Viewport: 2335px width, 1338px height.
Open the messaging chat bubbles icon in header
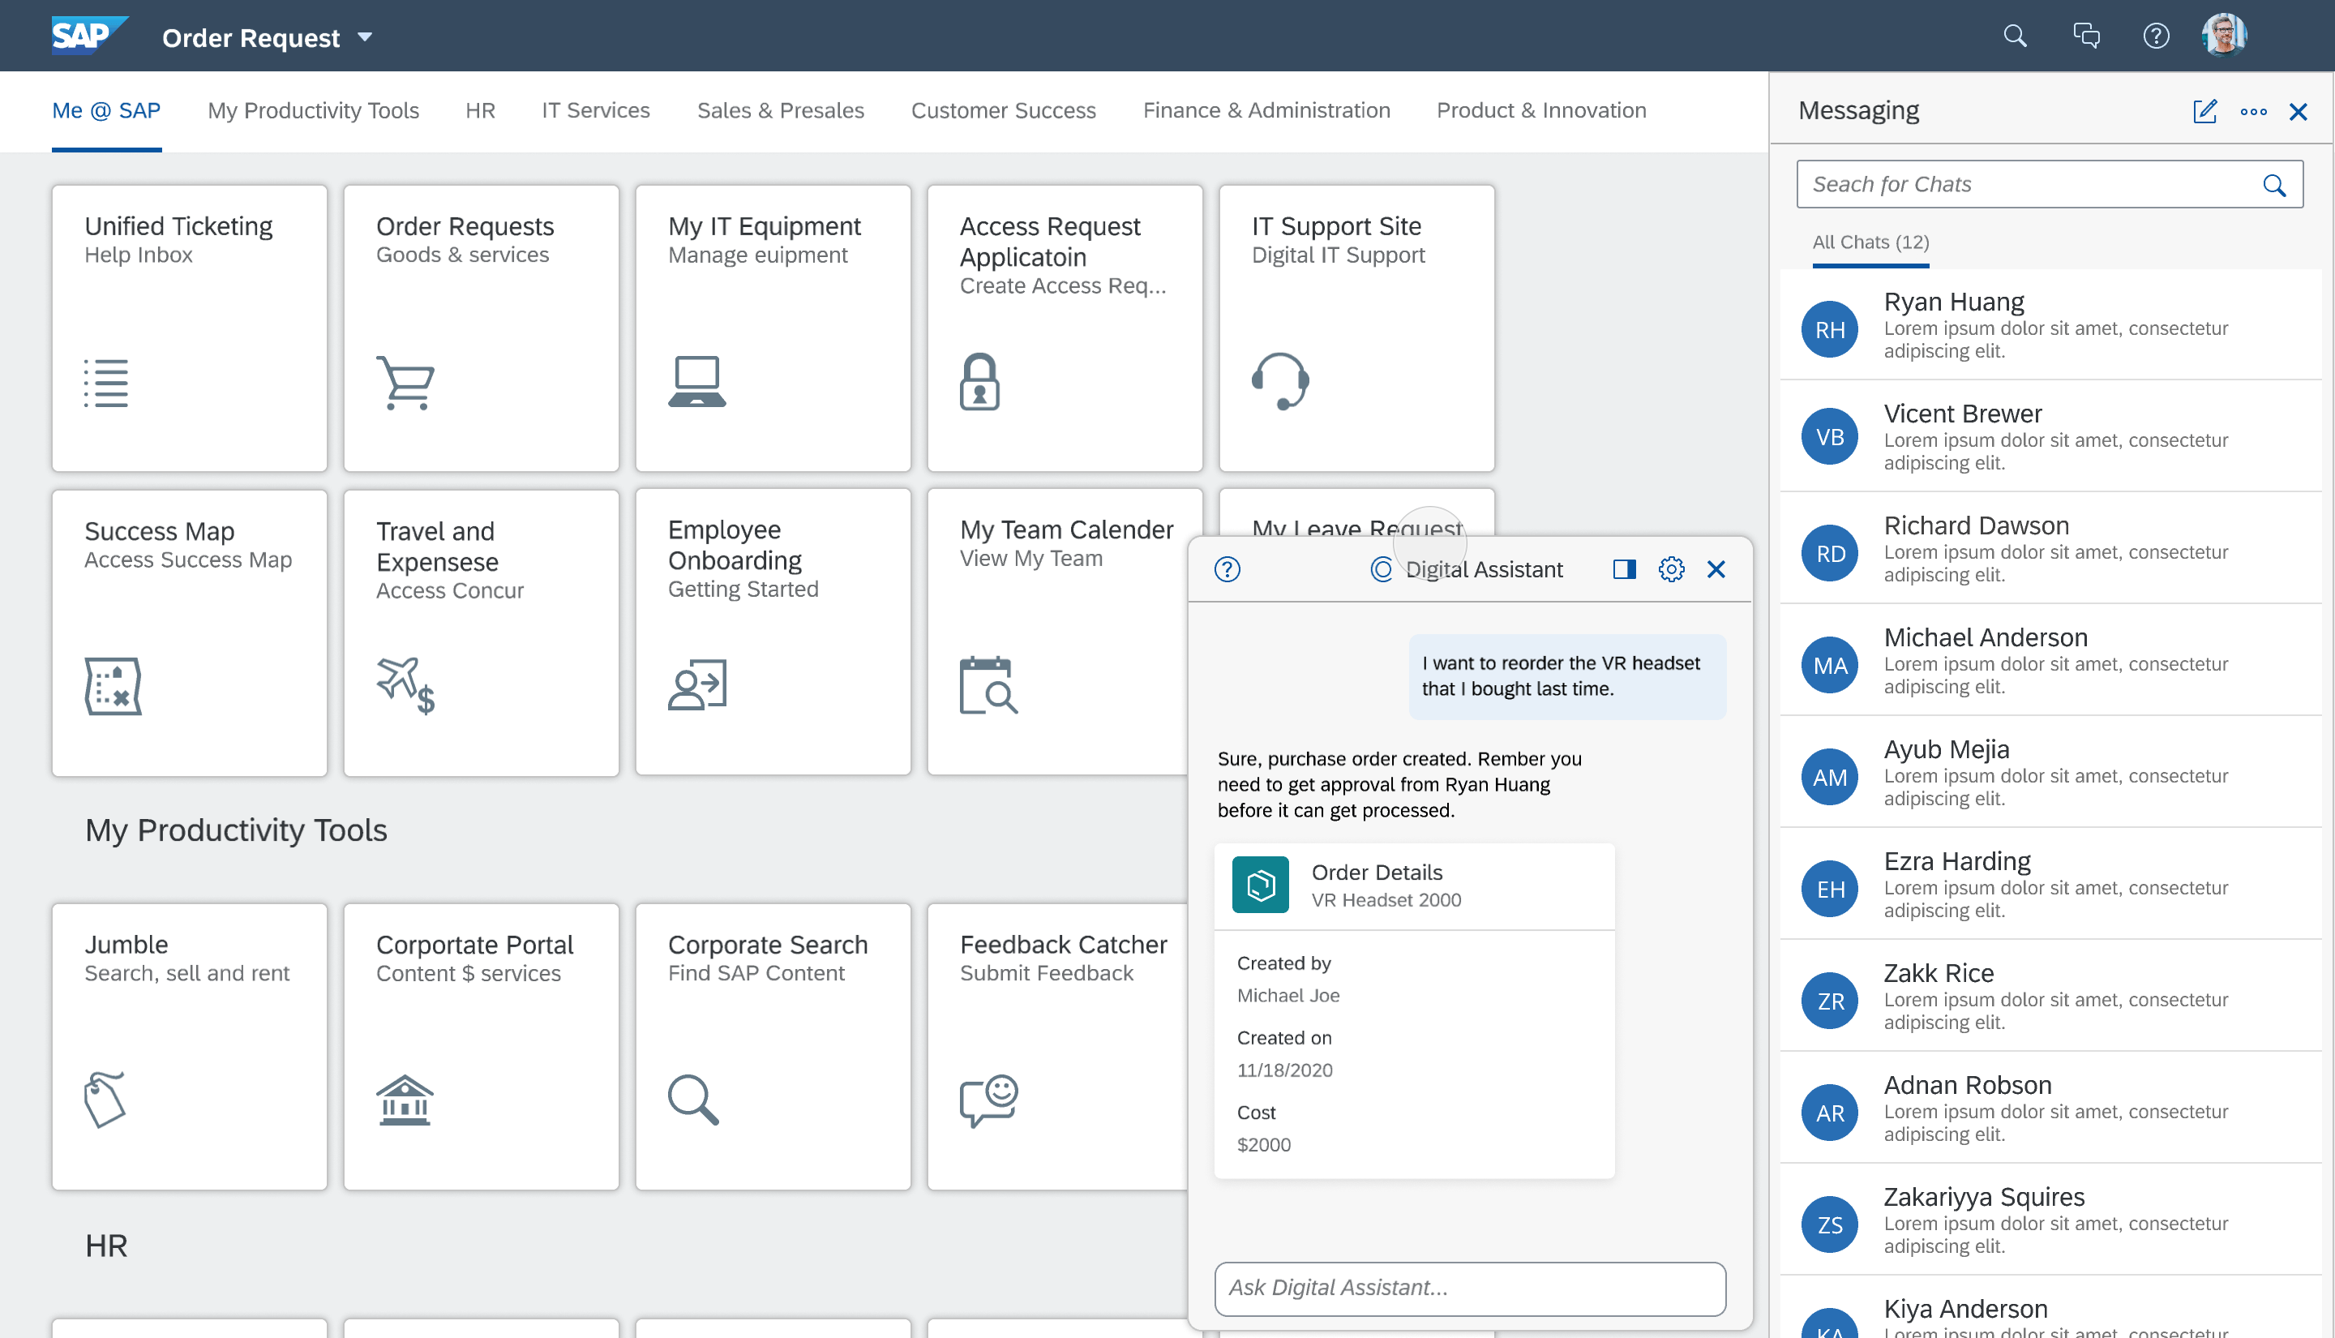coord(2085,36)
